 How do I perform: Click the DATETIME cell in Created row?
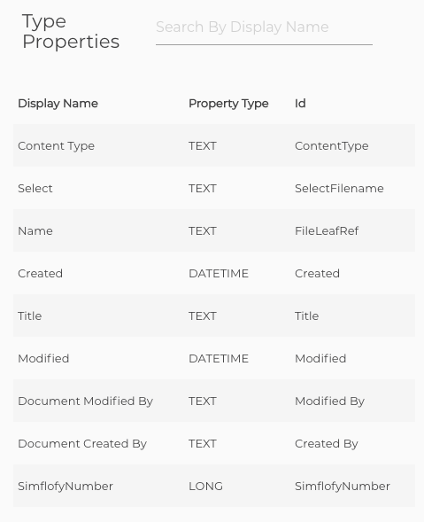coord(219,273)
